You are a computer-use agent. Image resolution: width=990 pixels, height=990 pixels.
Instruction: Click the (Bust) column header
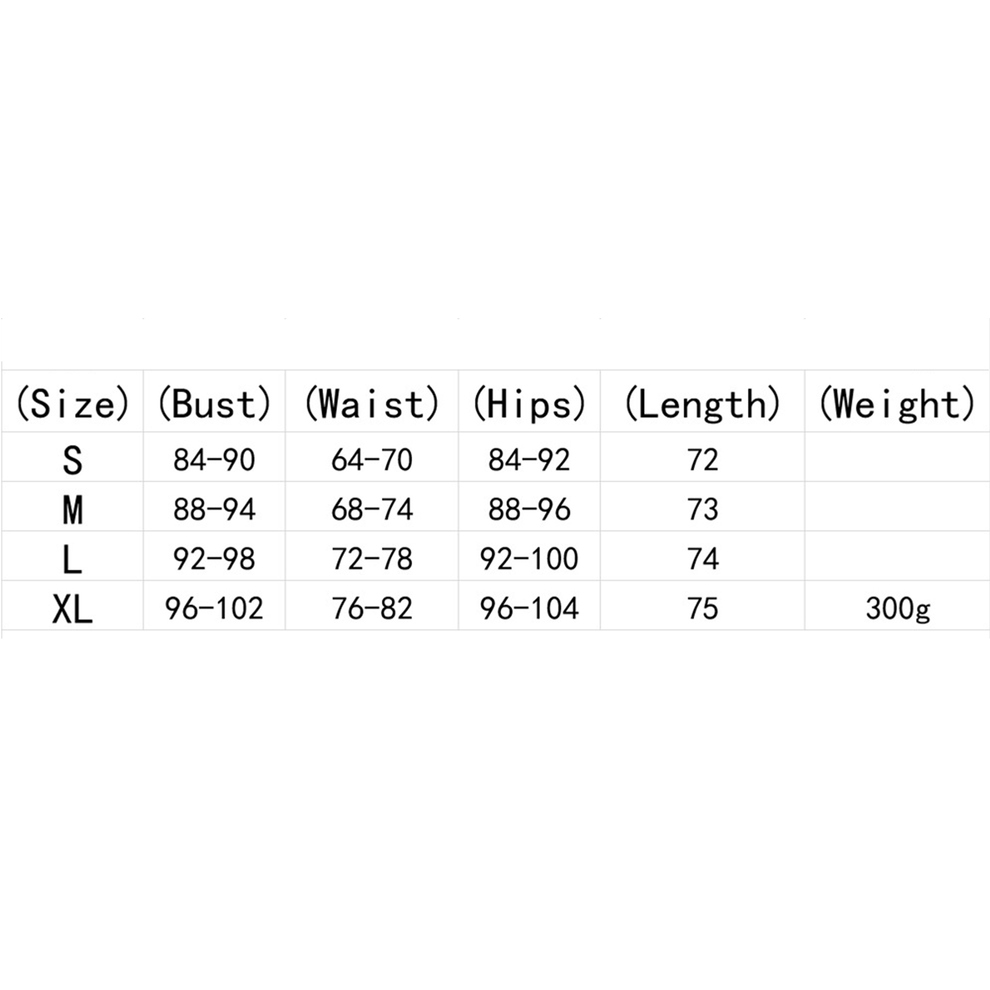point(214,404)
